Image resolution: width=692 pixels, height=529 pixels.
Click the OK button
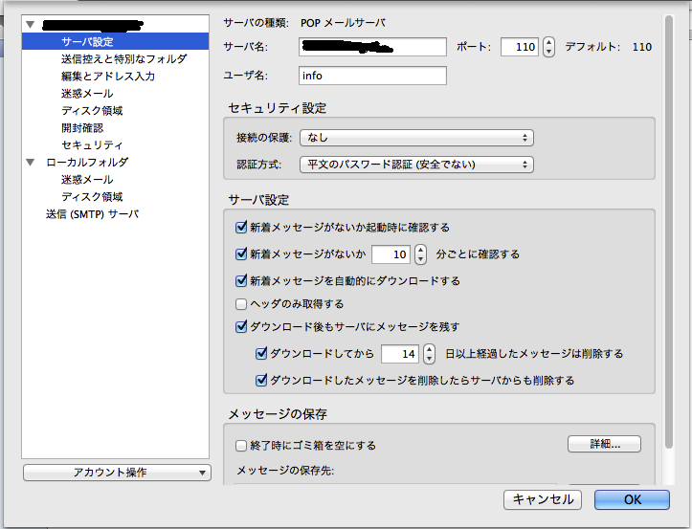pos(631,499)
